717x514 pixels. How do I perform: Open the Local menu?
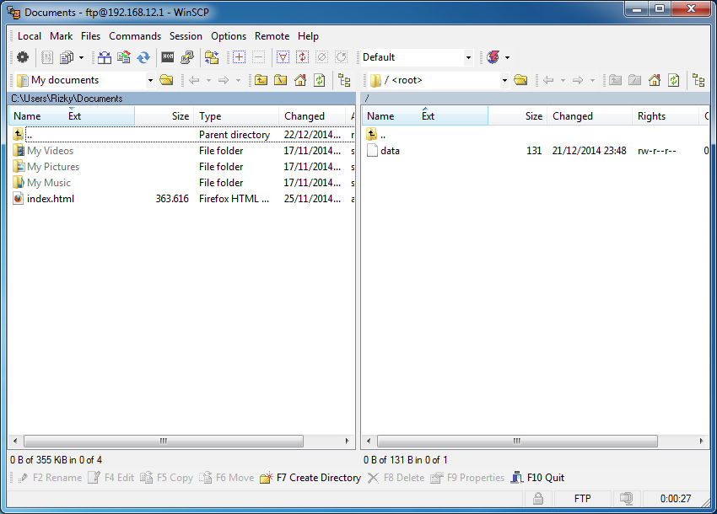(30, 36)
